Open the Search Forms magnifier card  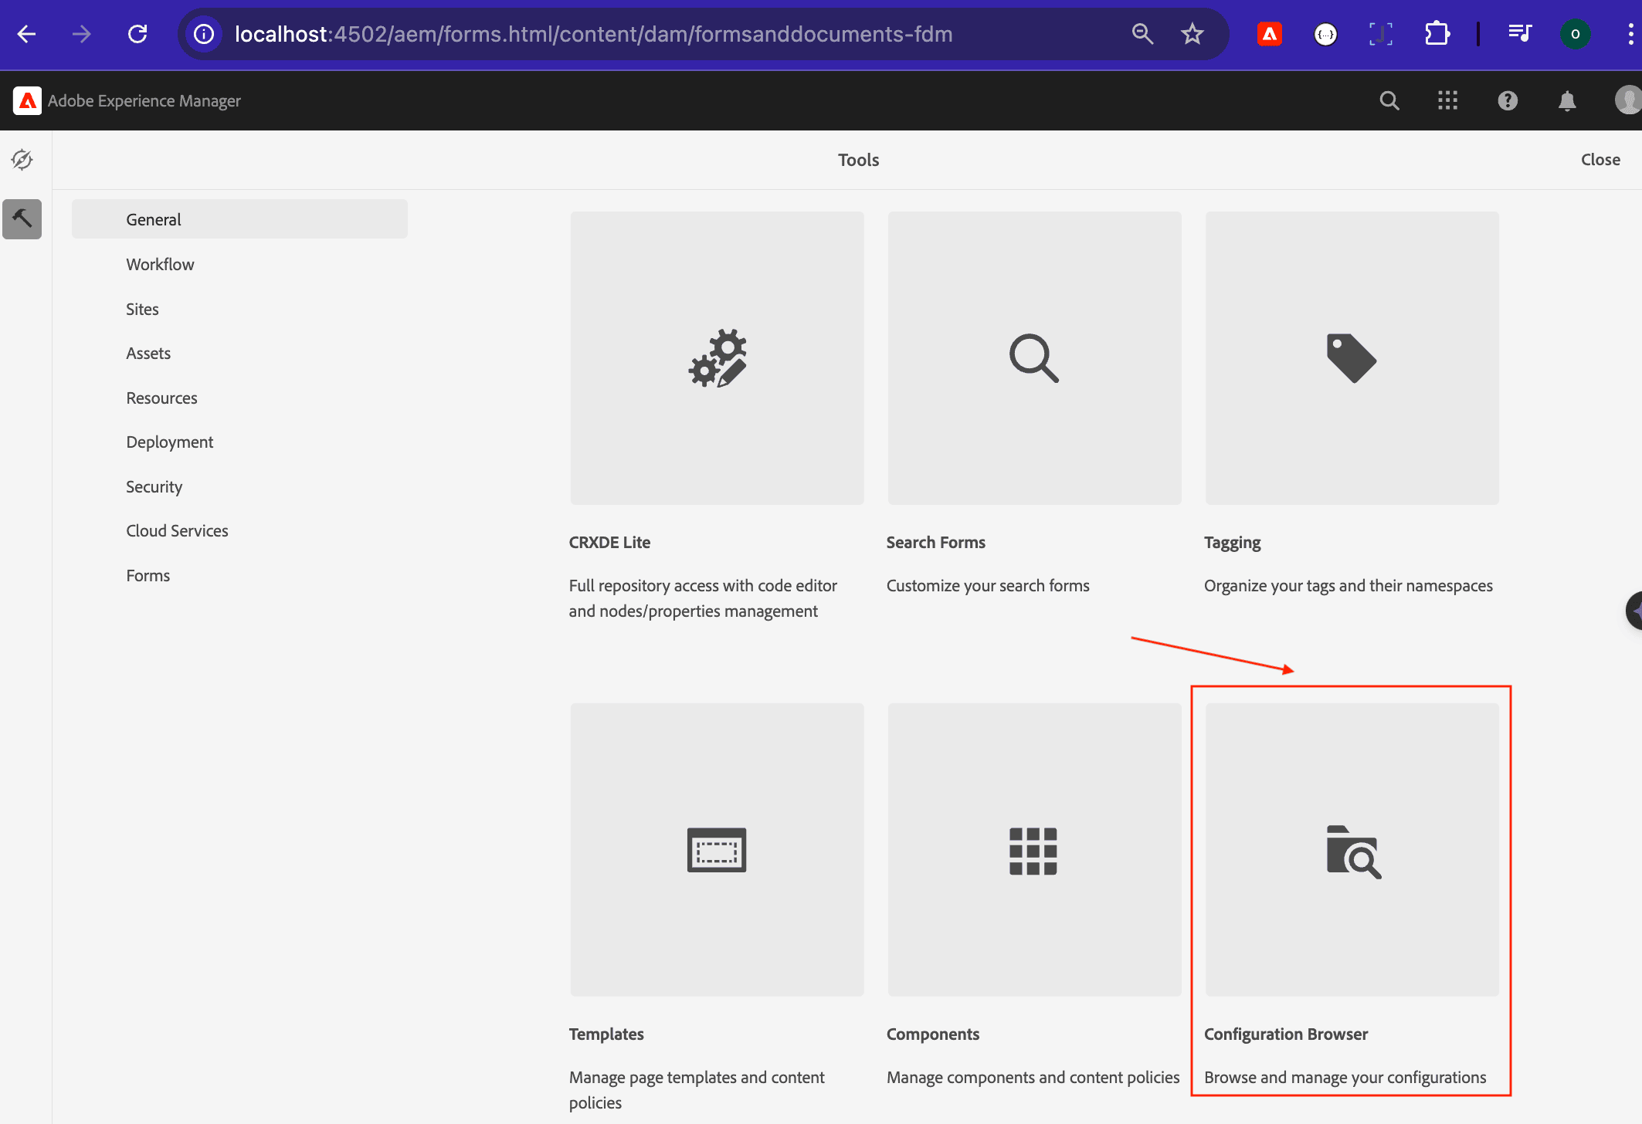[x=1034, y=358]
